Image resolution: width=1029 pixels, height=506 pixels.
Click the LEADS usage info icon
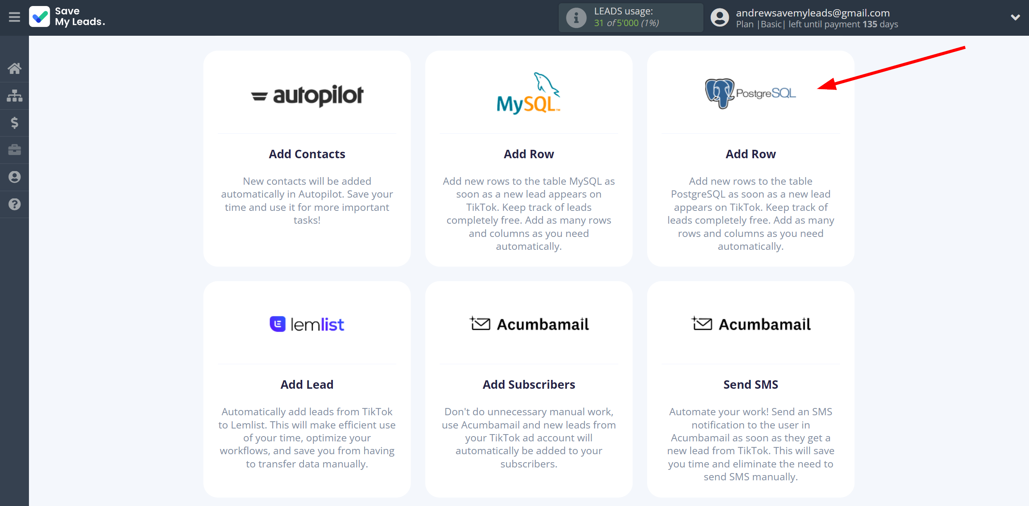tap(576, 18)
